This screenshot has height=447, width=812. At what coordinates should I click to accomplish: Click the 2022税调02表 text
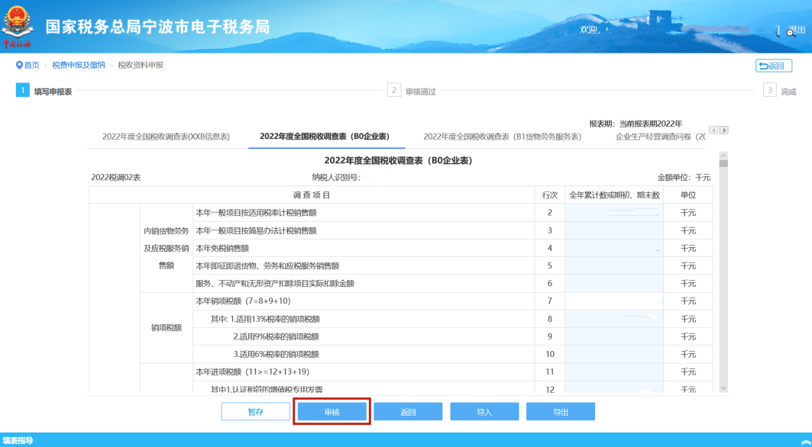coord(116,178)
